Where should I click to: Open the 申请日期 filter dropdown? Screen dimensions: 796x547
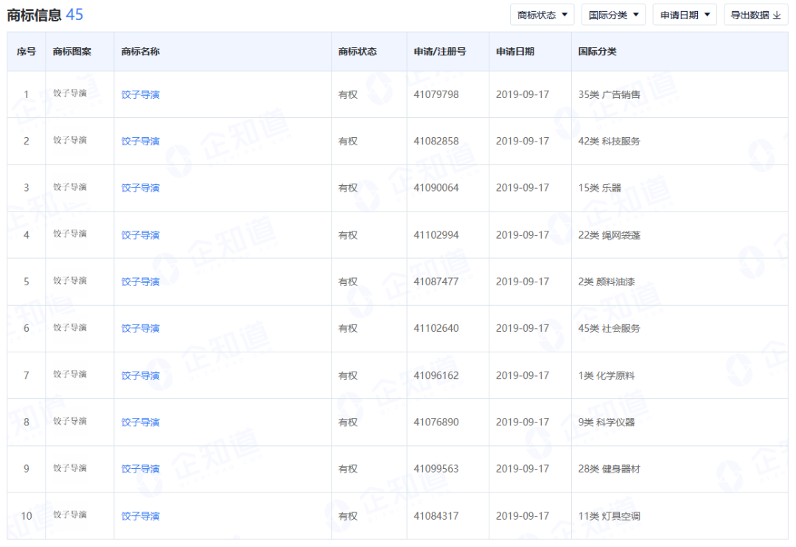tap(684, 15)
